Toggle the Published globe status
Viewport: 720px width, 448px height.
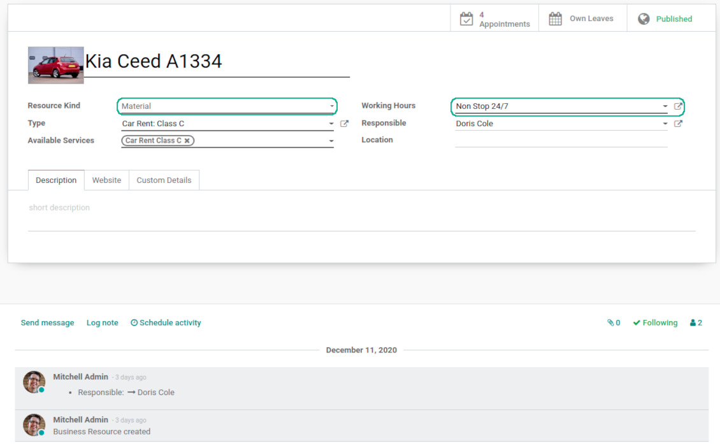[644, 18]
